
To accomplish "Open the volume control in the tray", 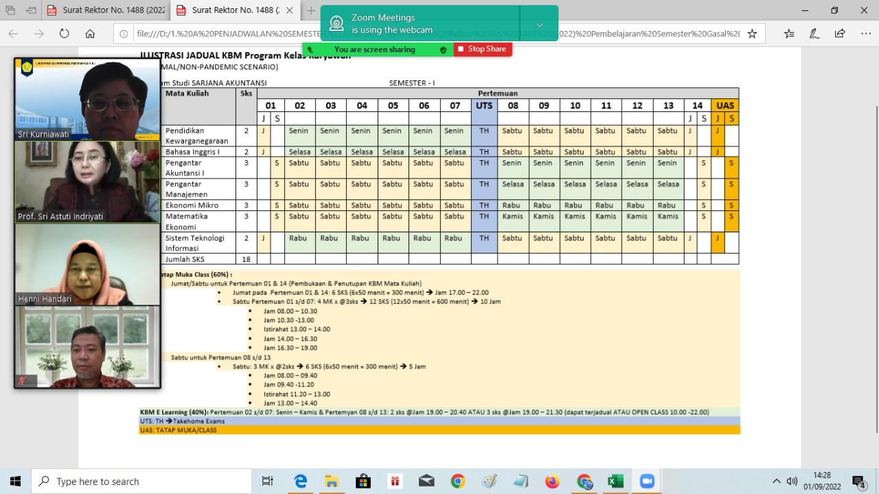I will [792, 481].
